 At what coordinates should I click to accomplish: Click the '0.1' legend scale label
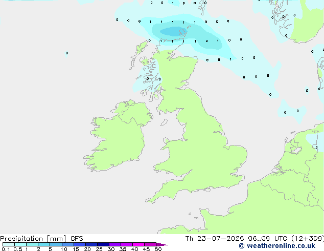[6, 249]
